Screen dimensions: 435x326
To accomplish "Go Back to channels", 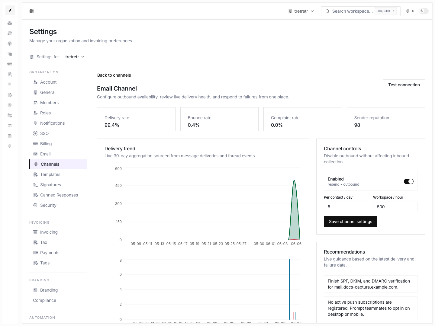I will coord(114,75).
